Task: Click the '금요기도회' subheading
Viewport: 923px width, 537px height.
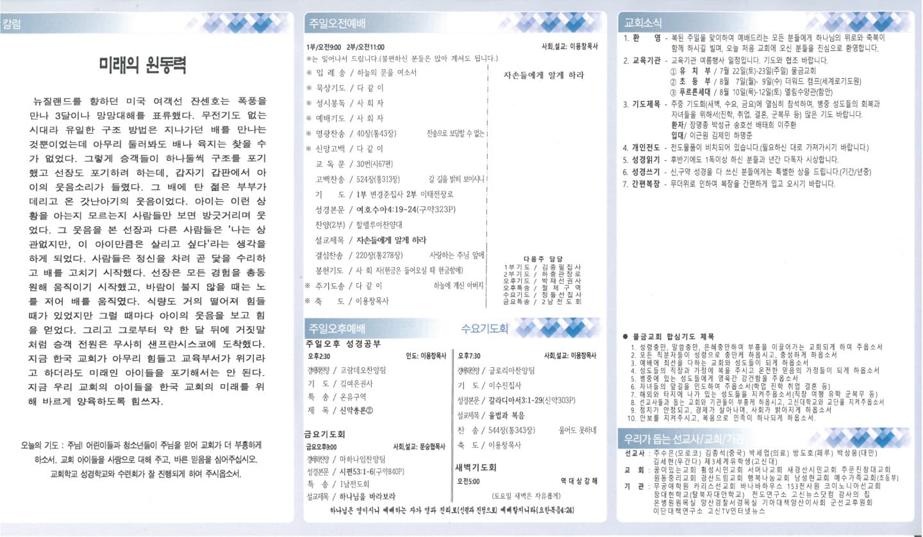Action: click(326, 434)
